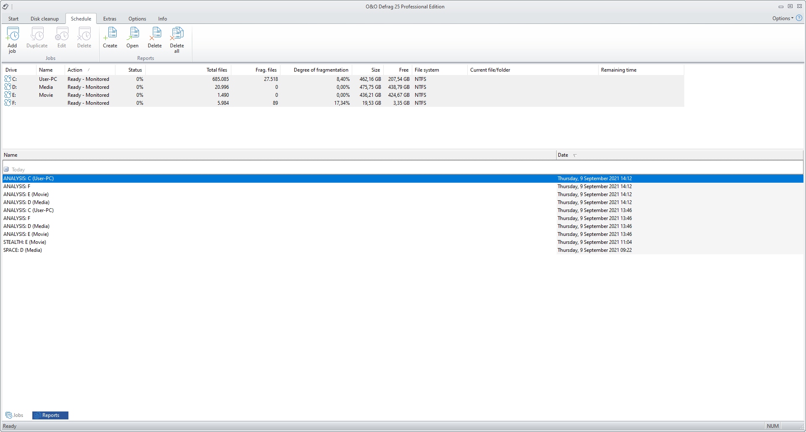Create a new report
The width and height of the screenshot is (806, 432).
(110, 38)
